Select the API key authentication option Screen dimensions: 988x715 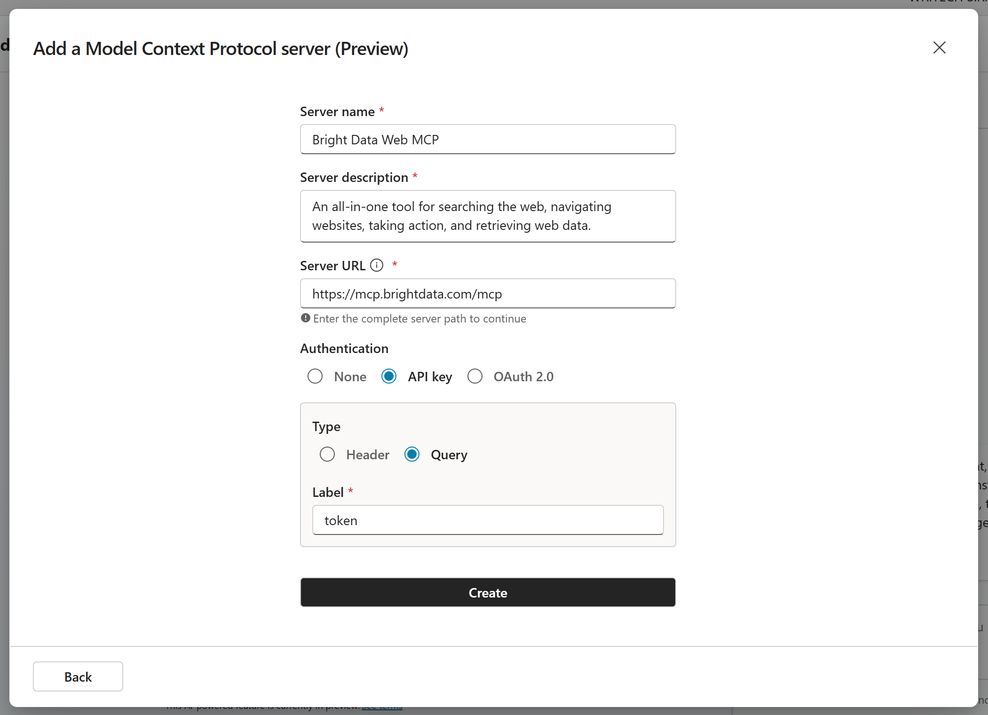click(x=389, y=376)
